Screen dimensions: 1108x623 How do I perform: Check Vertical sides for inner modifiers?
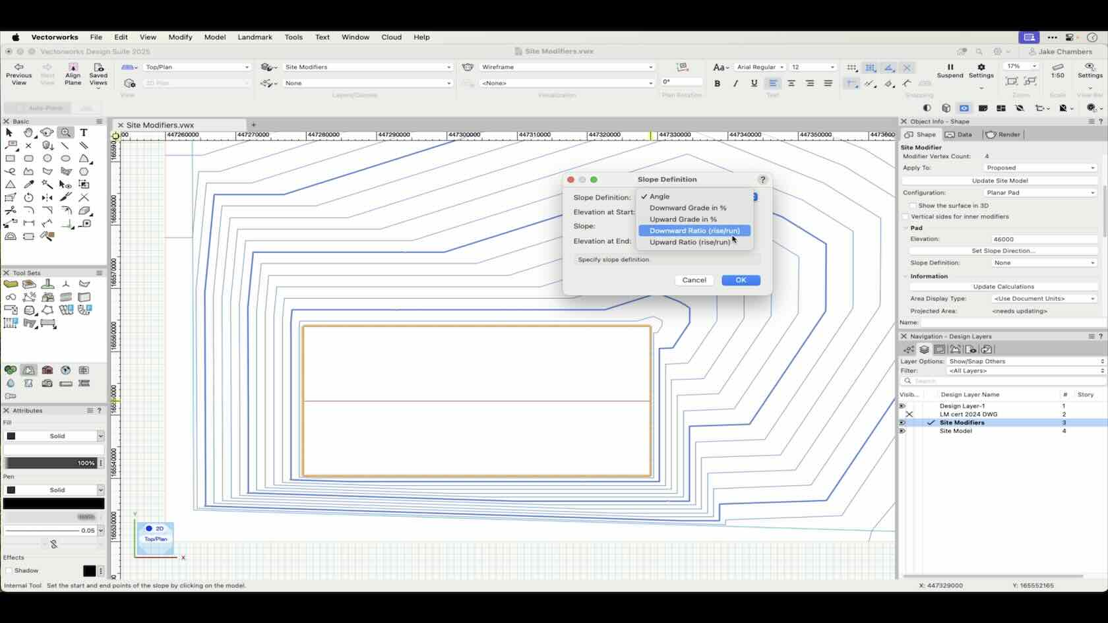pyautogui.click(x=906, y=216)
